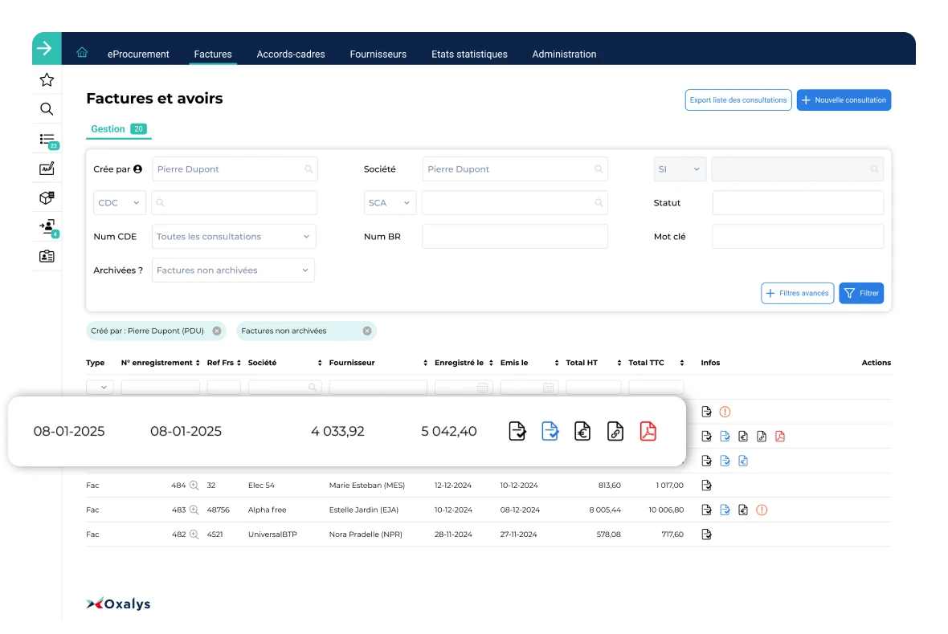Zoom into invoice 482 magnifier icon
The width and height of the screenshot is (948, 634).
tap(194, 534)
